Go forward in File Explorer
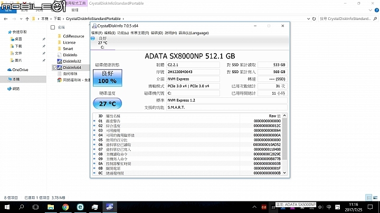This screenshot has height=213, width=380. point(14,18)
